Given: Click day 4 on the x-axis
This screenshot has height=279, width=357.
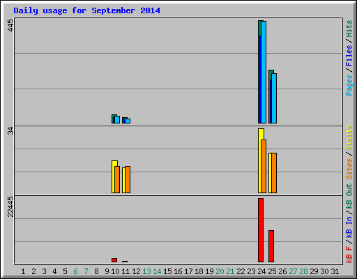Looking at the screenshot, I should [54, 271].
